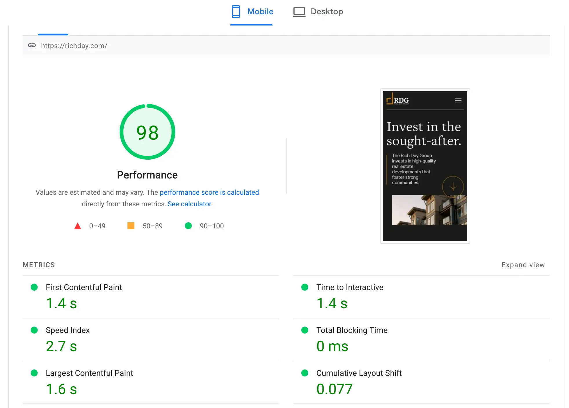Click the green dot beside Largest Contentful Paint
The image size is (569, 408).
pyautogui.click(x=34, y=373)
